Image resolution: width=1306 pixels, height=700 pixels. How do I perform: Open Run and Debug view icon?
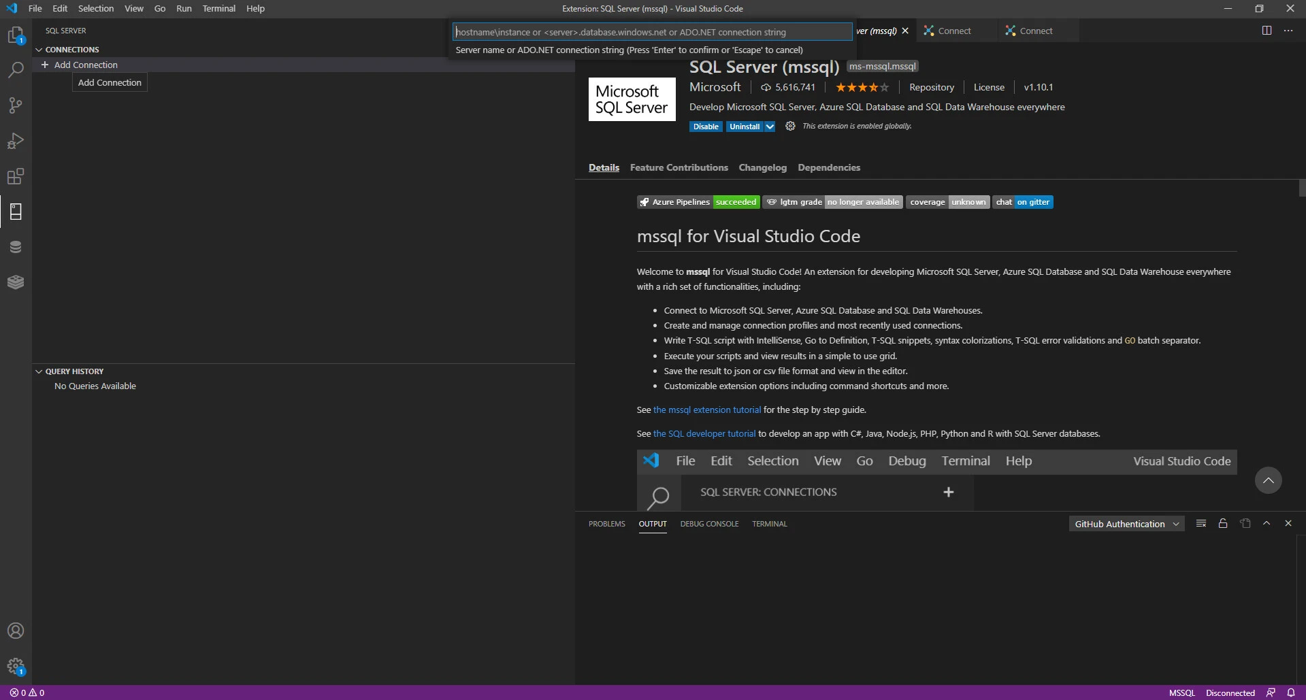(x=16, y=141)
